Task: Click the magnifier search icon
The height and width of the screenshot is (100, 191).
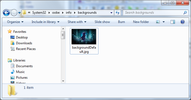Action: click(x=185, y=13)
